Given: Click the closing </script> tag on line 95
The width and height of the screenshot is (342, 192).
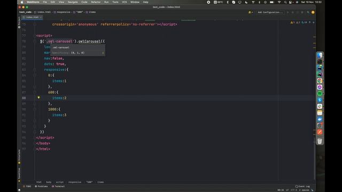Looking at the screenshot, I should (45, 138).
